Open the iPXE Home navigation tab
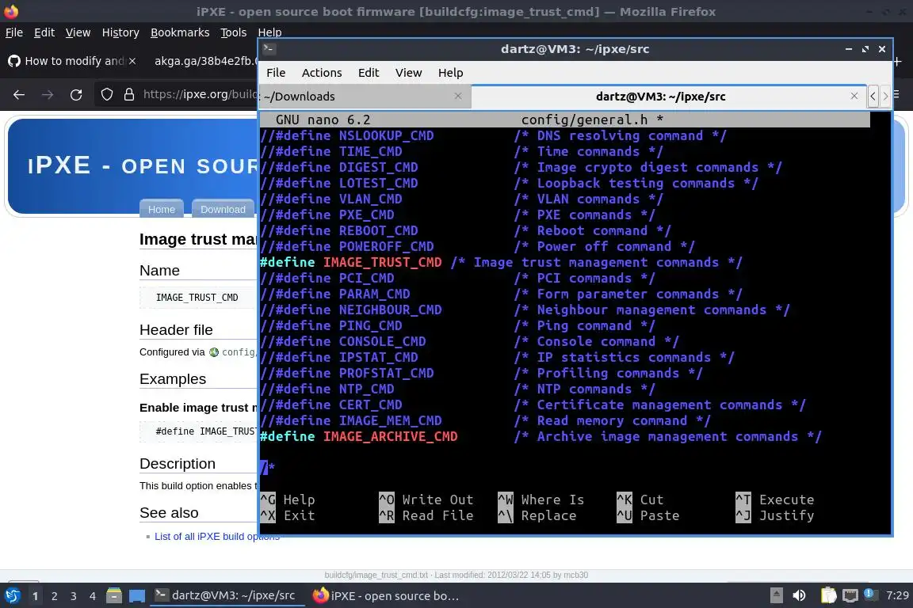Screen dimensions: 913x608 (x=162, y=209)
